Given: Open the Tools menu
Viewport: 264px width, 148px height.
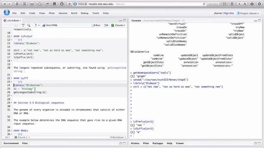Looking at the screenshot, I should click(96, 13).
